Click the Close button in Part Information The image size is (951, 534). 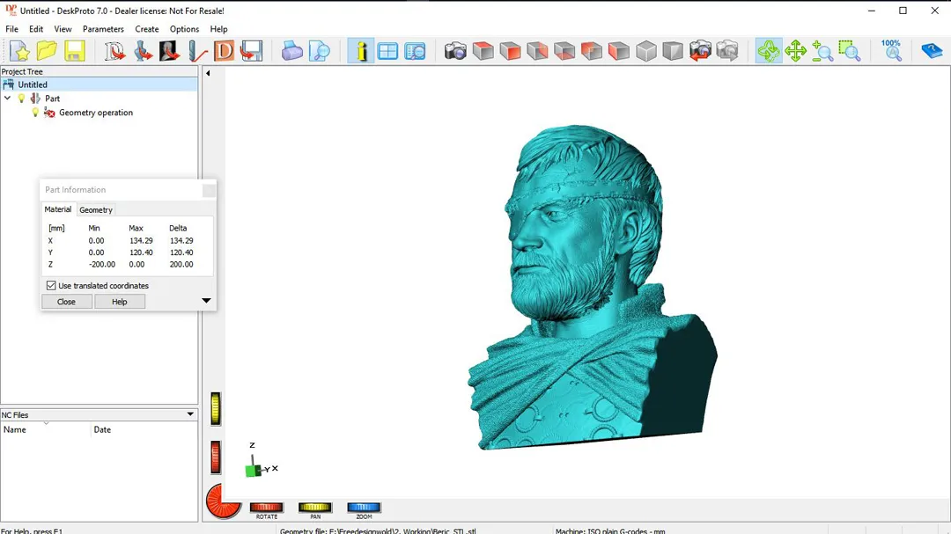tap(66, 302)
